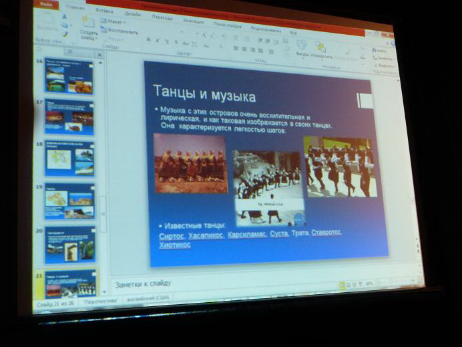The image size is (462, 347).
Task: Follow the Хиотикос hyperlink
Action: [175, 245]
